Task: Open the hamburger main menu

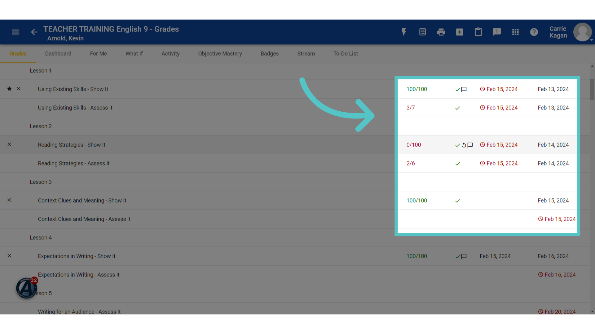Action: (15, 32)
